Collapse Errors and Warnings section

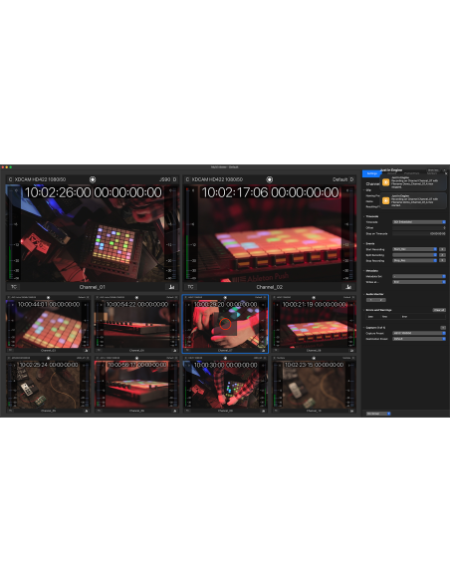pyautogui.click(x=363, y=310)
